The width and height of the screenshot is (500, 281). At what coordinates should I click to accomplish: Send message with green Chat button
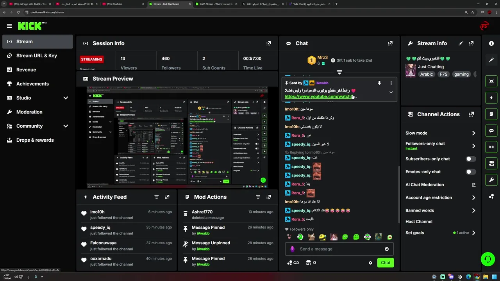point(386,263)
